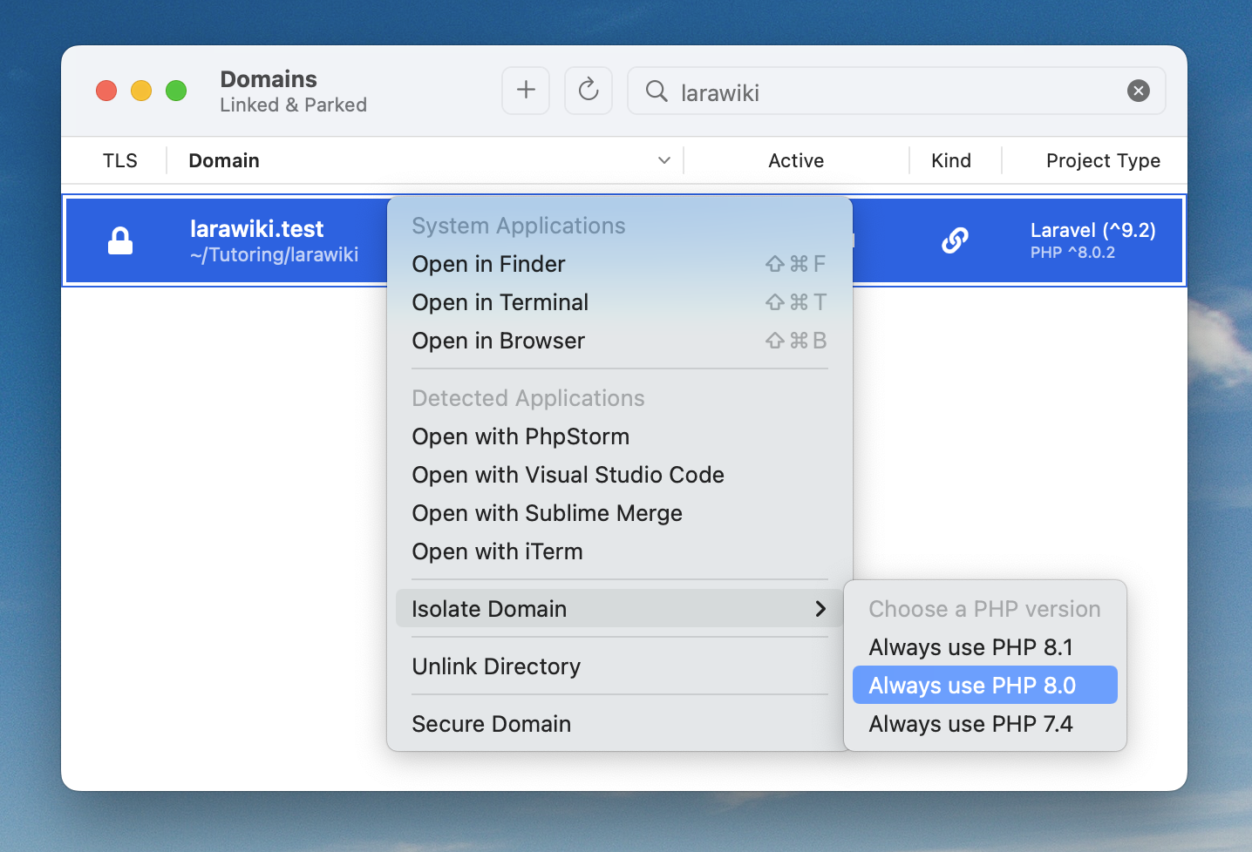Click the TLS lock icon for larawiki.test

[120, 240]
